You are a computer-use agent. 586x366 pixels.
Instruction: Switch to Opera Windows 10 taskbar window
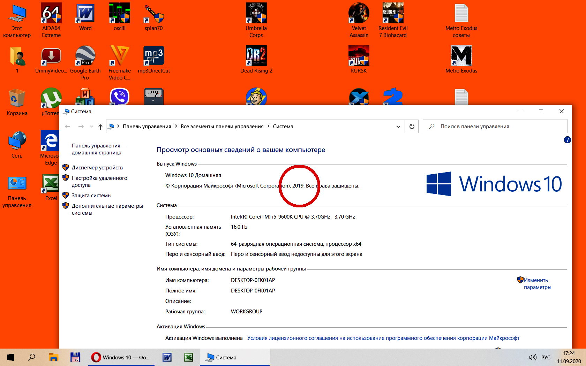point(121,357)
